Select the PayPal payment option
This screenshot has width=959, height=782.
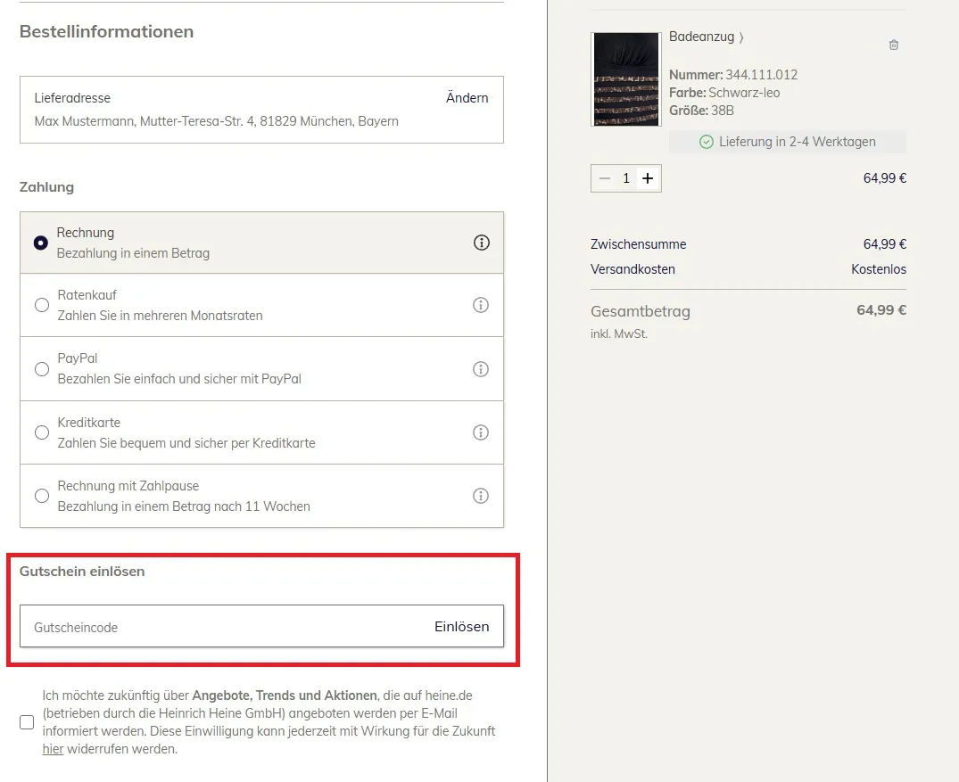tap(41, 368)
